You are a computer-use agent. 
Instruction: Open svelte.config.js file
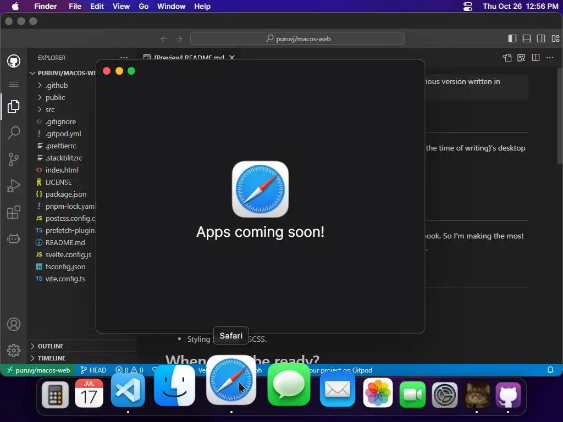click(x=62, y=254)
